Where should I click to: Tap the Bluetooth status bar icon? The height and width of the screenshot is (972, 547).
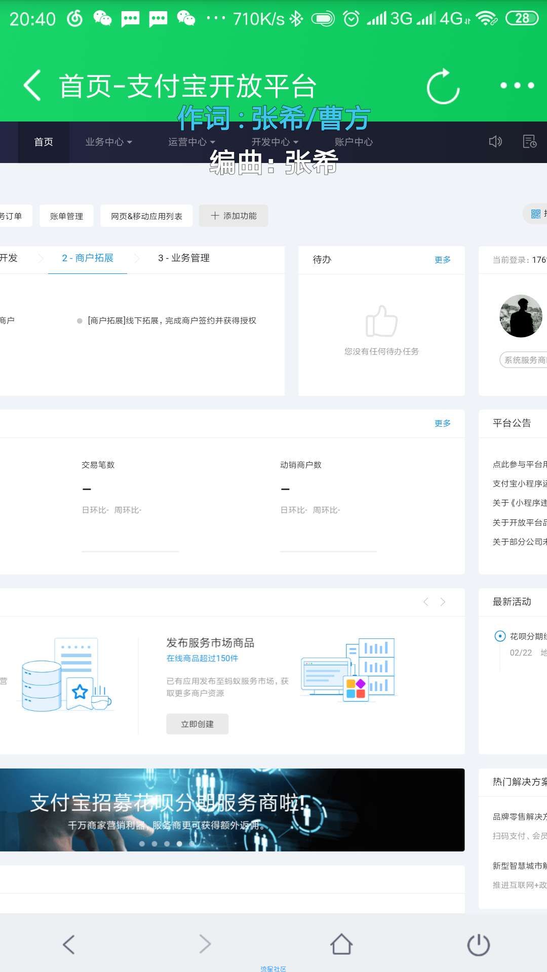296,19
